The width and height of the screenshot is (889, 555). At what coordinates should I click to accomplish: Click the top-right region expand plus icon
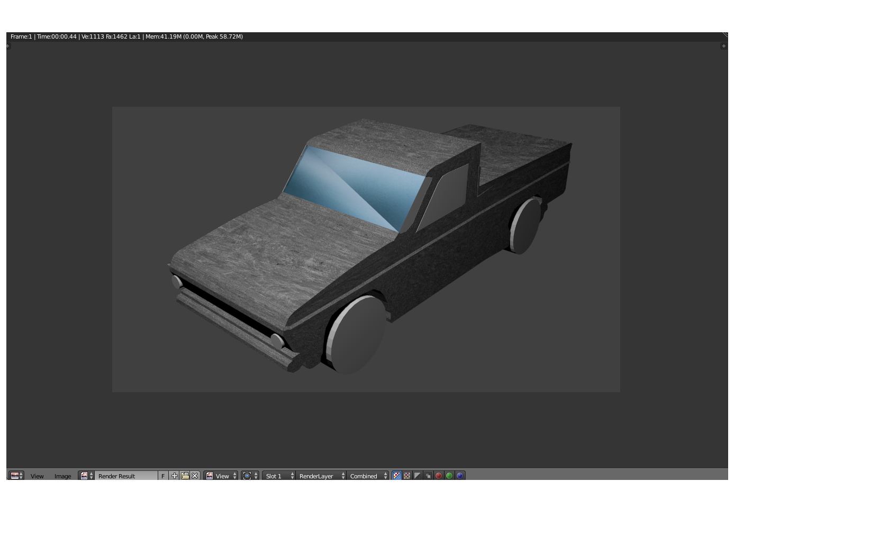coord(724,46)
